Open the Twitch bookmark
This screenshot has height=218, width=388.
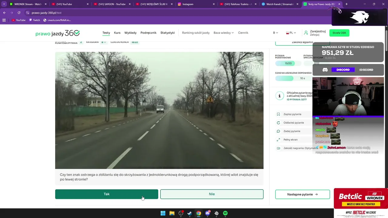34,20
